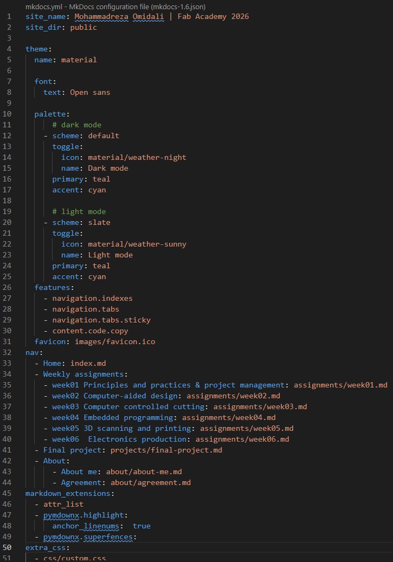Viewport: 393px width, 562px height.
Task: Click the material/weather-sunny icon value
Action: 137,244
